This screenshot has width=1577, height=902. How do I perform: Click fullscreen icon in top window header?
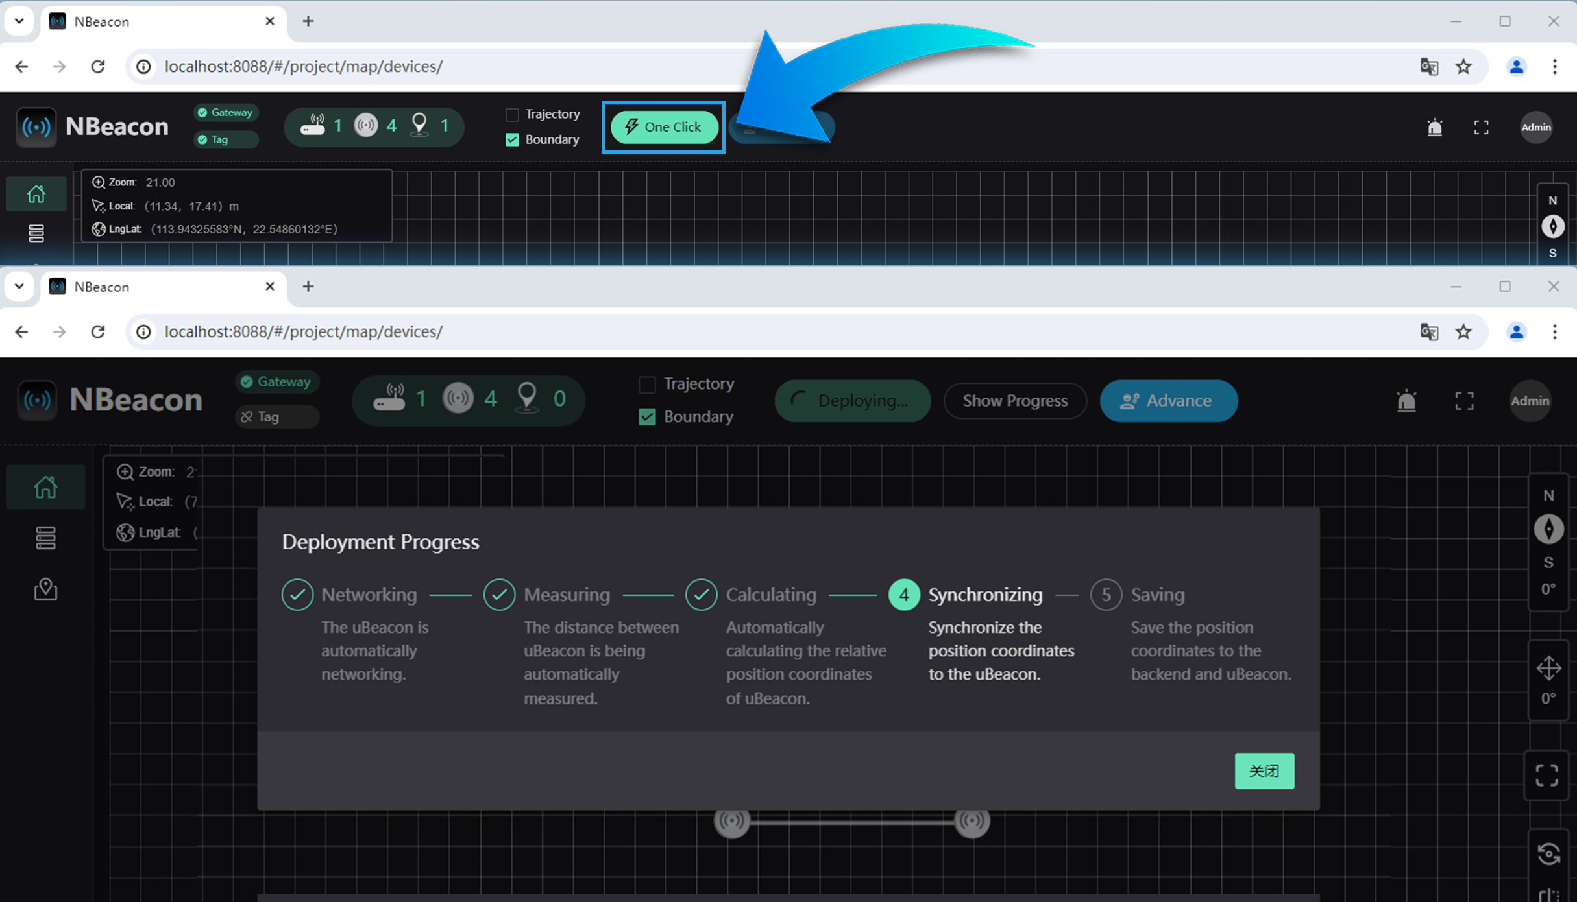pyautogui.click(x=1481, y=127)
